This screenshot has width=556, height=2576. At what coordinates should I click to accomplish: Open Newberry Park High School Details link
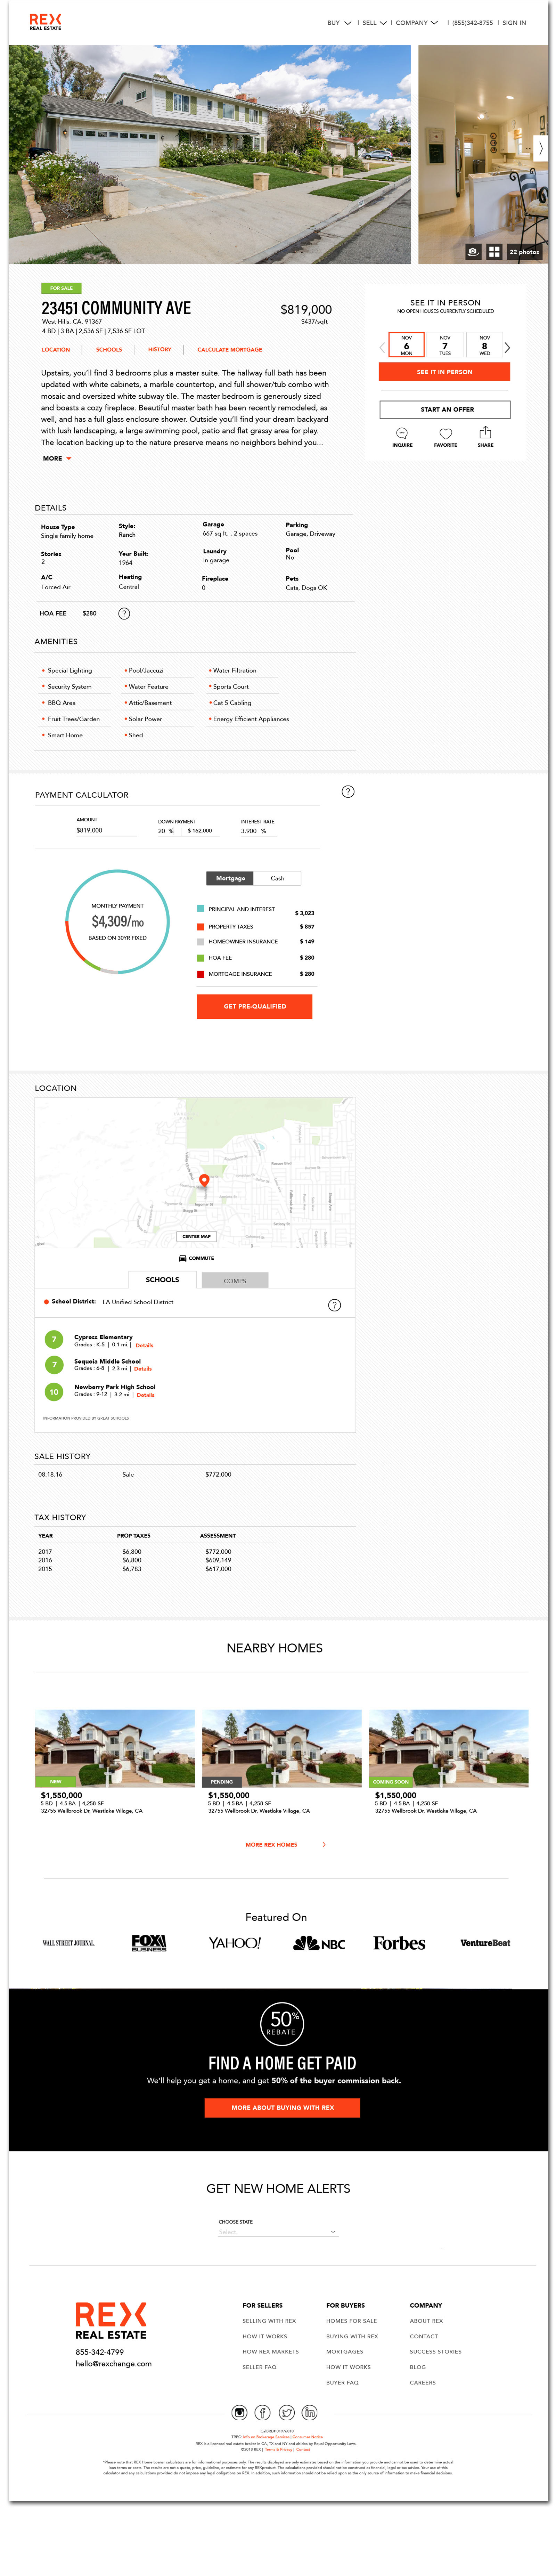tap(146, 1395)
